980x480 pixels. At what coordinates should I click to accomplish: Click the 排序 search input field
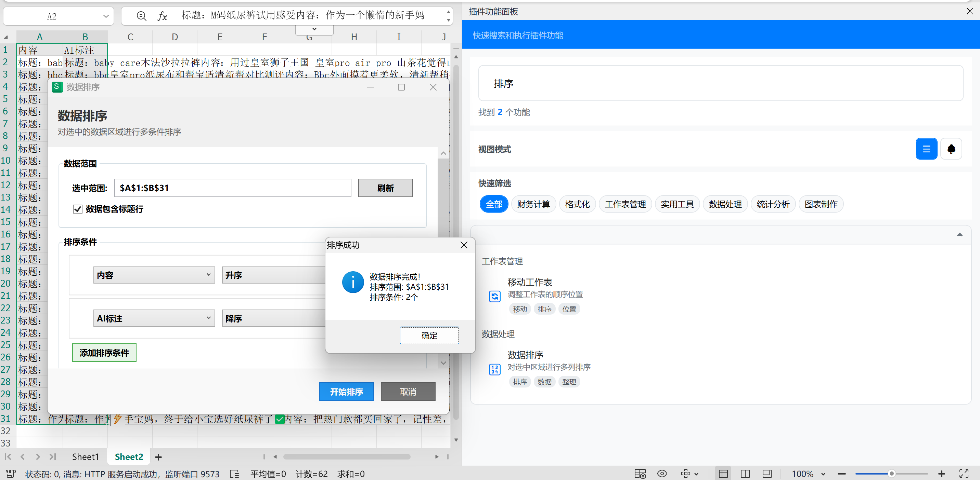(x=720, y=83)
